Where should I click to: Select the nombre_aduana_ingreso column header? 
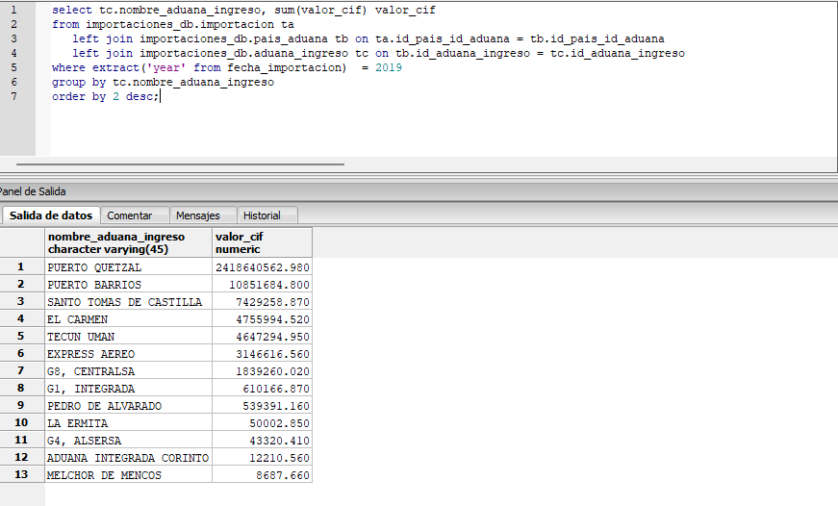click(128, 242)
